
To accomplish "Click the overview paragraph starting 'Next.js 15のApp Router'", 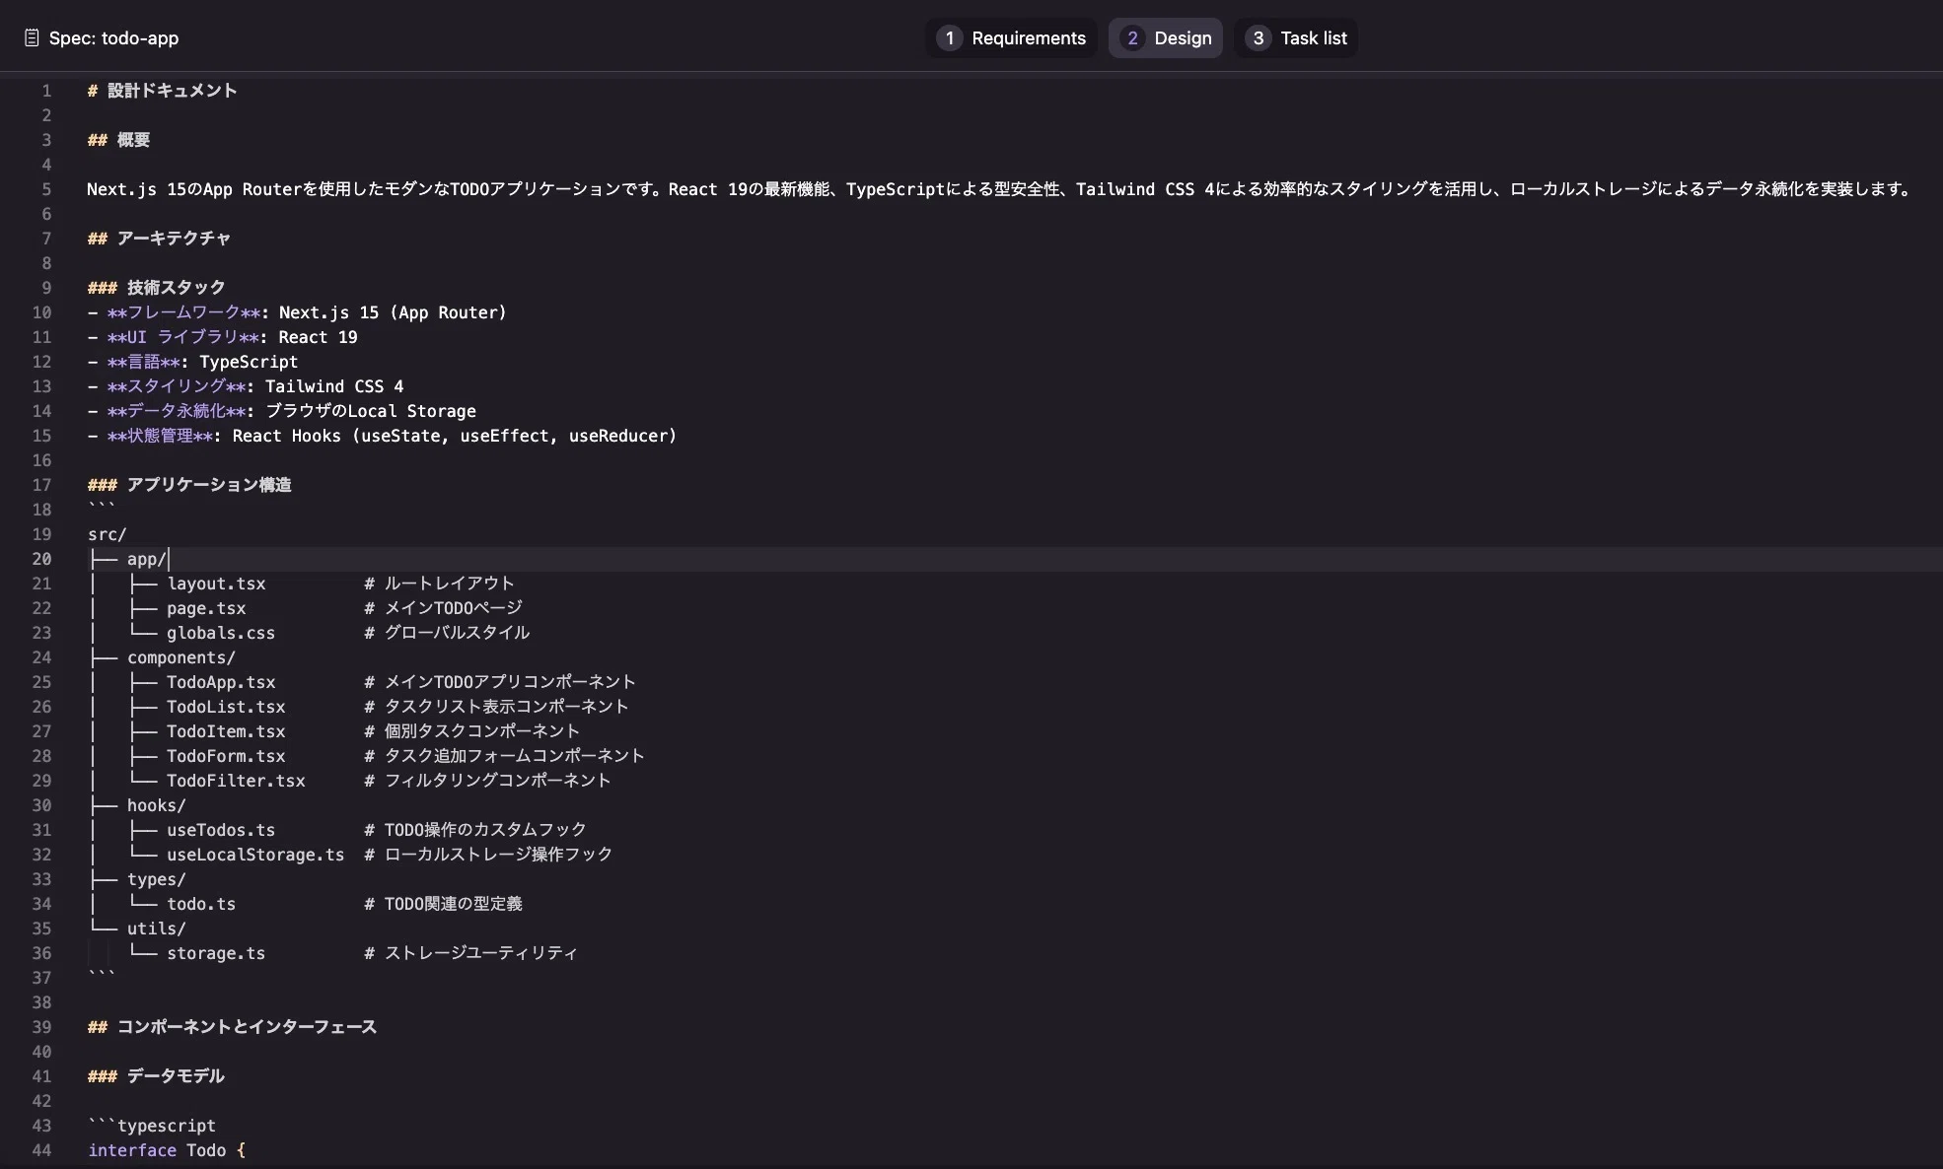I will click(x=1000, y=189).
